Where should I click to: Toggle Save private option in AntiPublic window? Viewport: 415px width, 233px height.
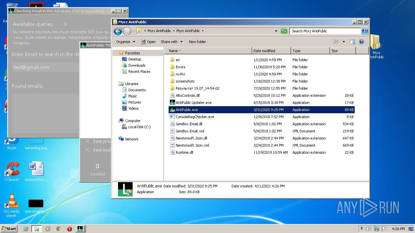point(88,141)
